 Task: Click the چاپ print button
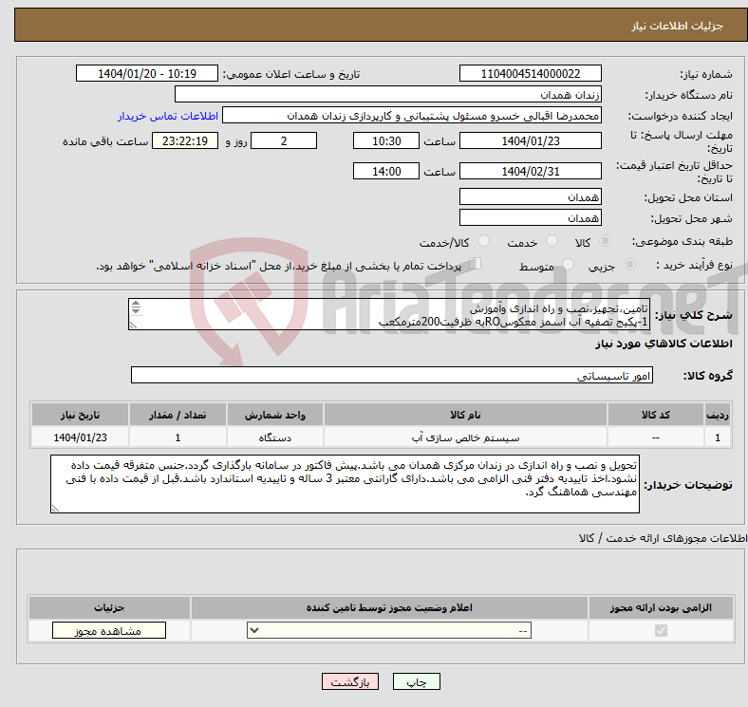click(416, 681)
